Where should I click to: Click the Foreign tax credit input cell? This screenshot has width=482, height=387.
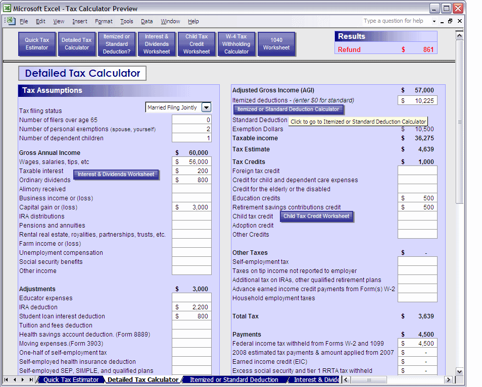click(417, 171)
